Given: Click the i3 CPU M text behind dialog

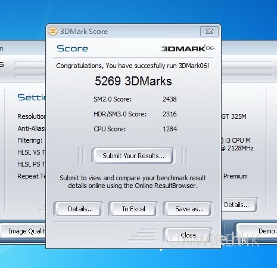Looking at the screenshot, I should [x=236, y=140].
